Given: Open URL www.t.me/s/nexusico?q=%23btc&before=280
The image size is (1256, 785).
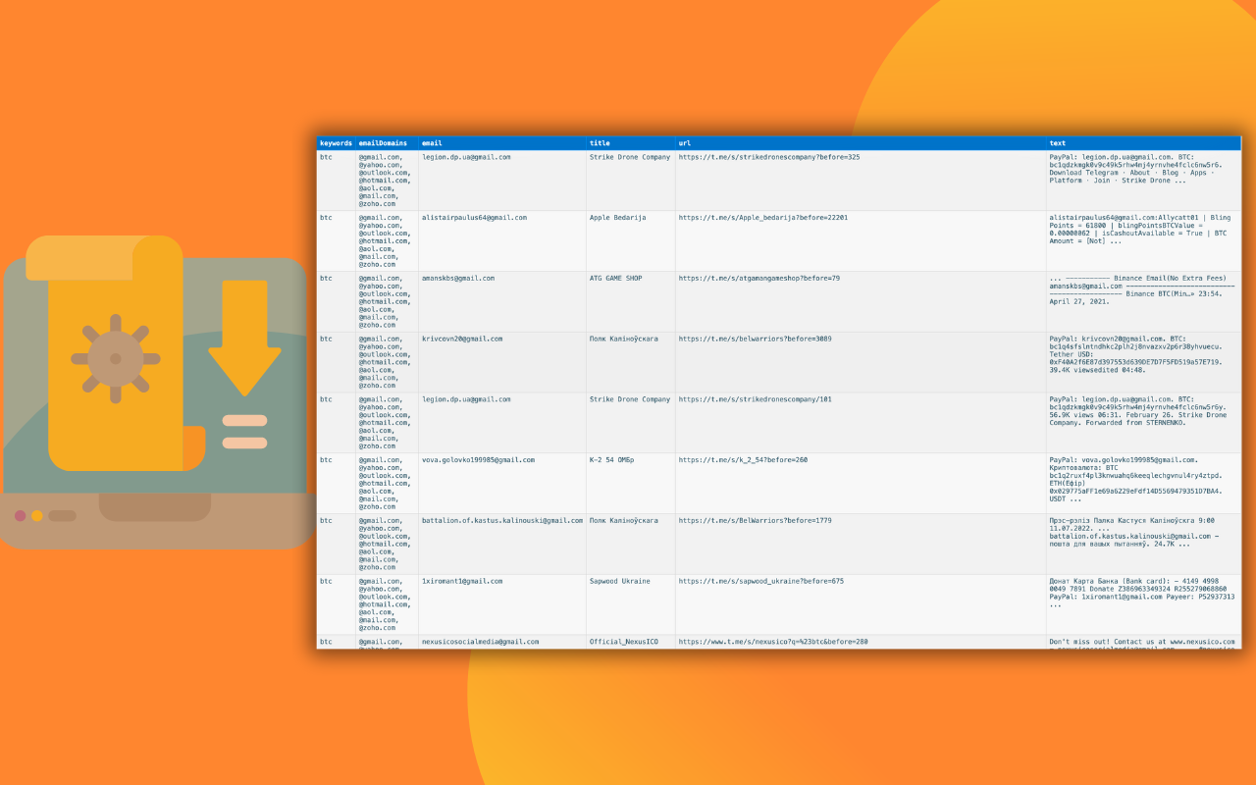Looking at the screenshot, I should pyautogui.click(x=773, y=642).
